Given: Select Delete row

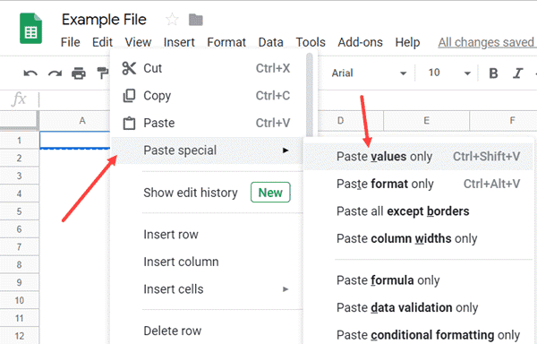Looking at the screenshot, I should click(x=207, y=331).
